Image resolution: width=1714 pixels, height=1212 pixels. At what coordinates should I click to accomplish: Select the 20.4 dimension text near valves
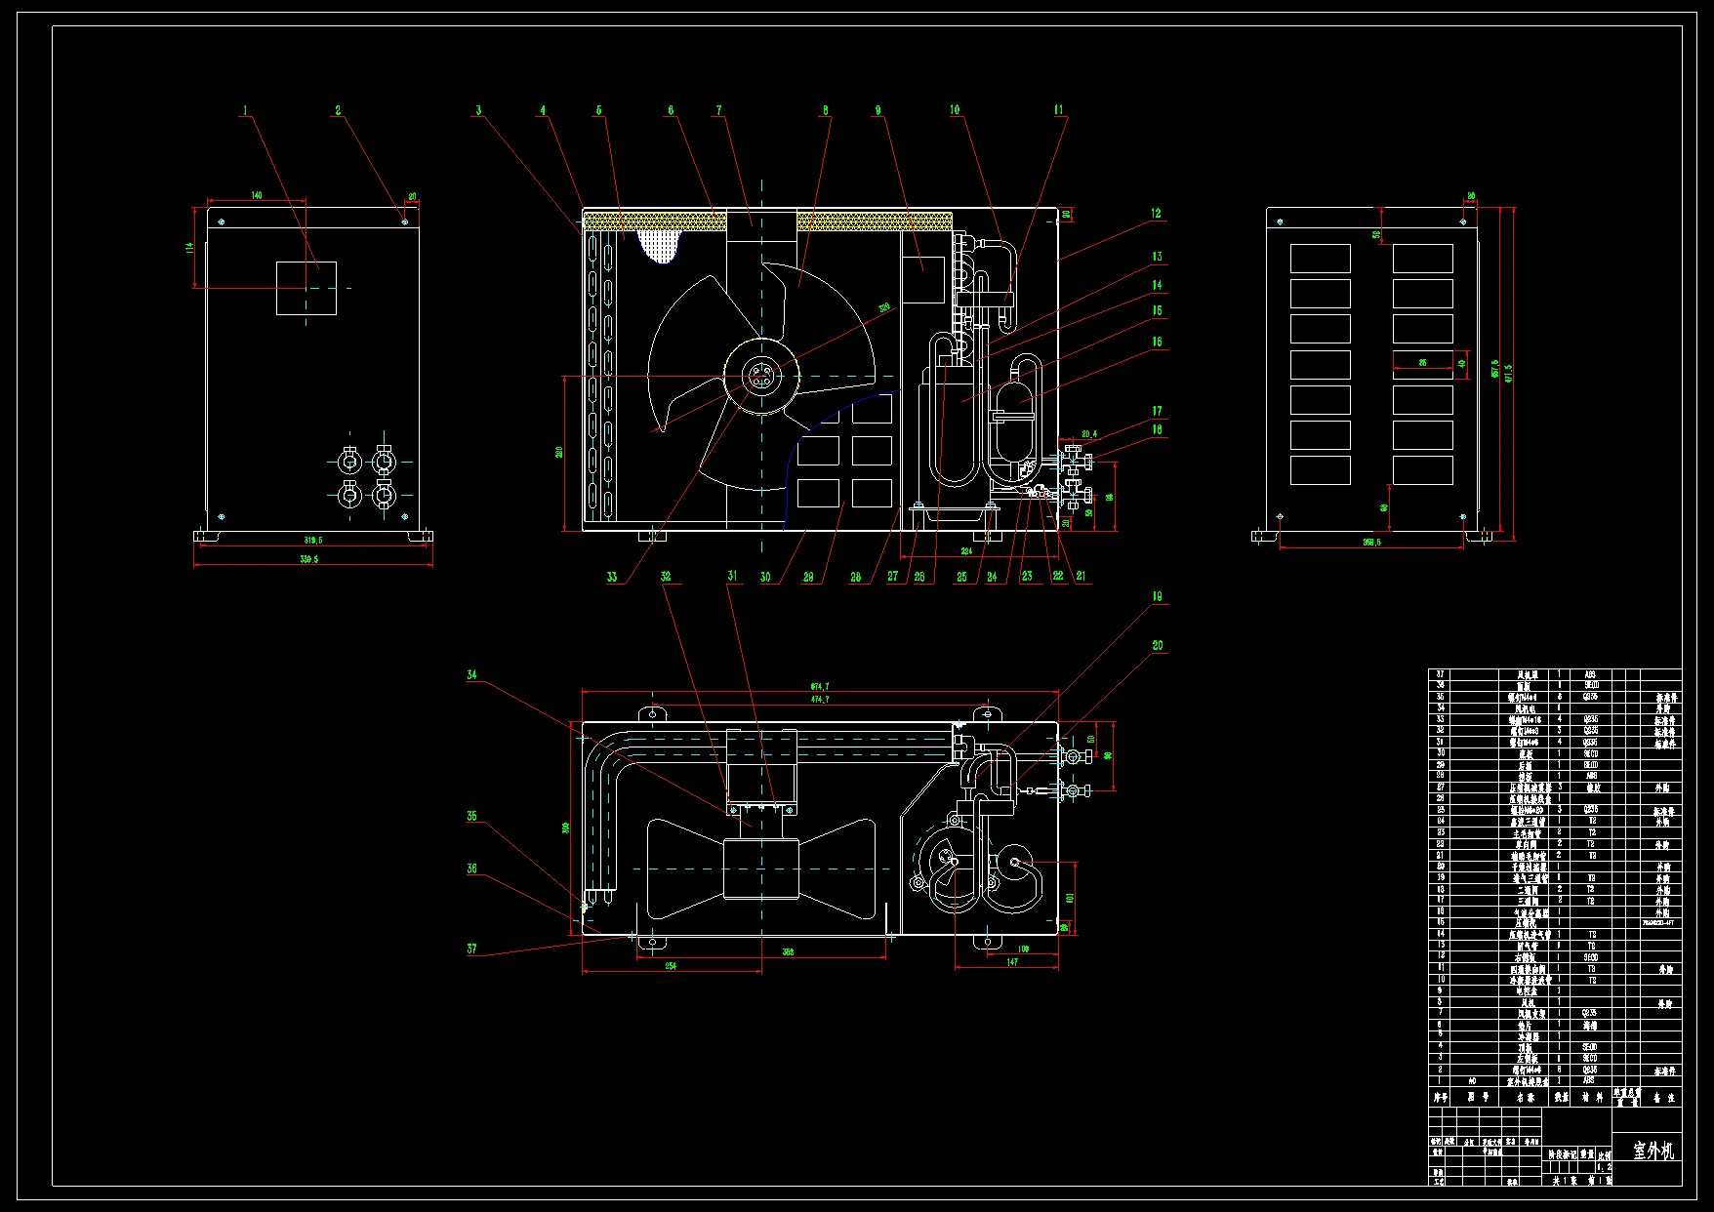point(1089,434)
